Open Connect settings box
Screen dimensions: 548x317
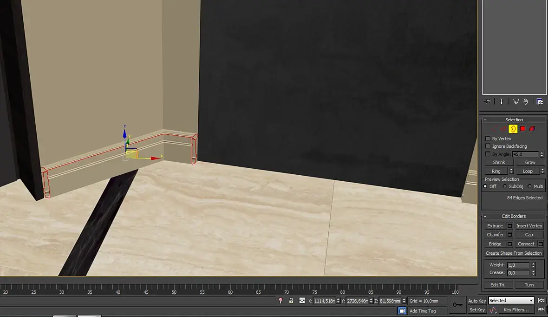tap(541, 244)
